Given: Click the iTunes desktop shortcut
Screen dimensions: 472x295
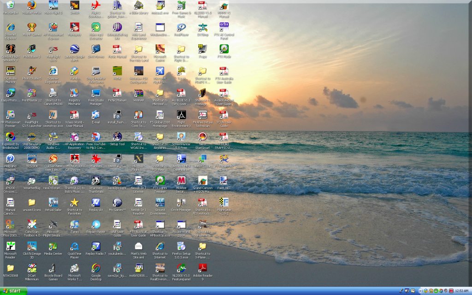Looking at the screenshot, I should (74, 224).
